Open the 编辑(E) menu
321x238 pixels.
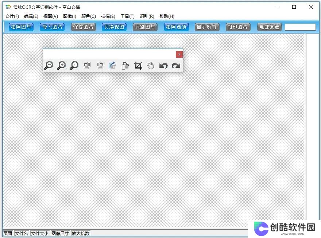pyautogui.click(x=31, y=16)
